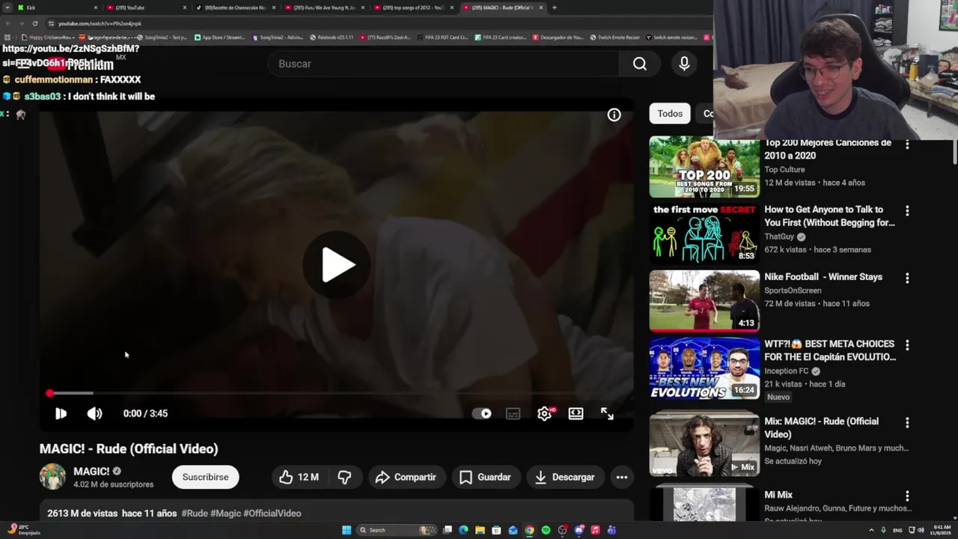Open WTF BEST META CHOICES video title
This screenshot has width=958, height=539.
[x=830, y=350]
